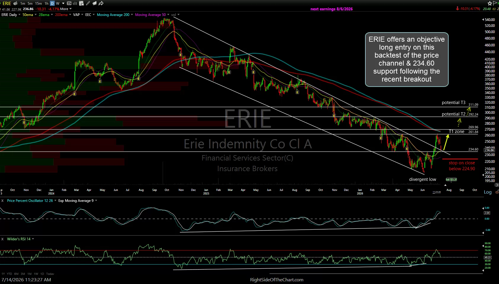499x284 pixels.
Task: Click the piggy bank icon beside ERIE
Action: pyautogui.click(x=15, y=3)
